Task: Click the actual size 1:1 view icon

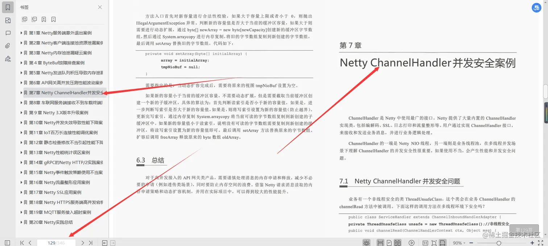Action: (425, 243)
